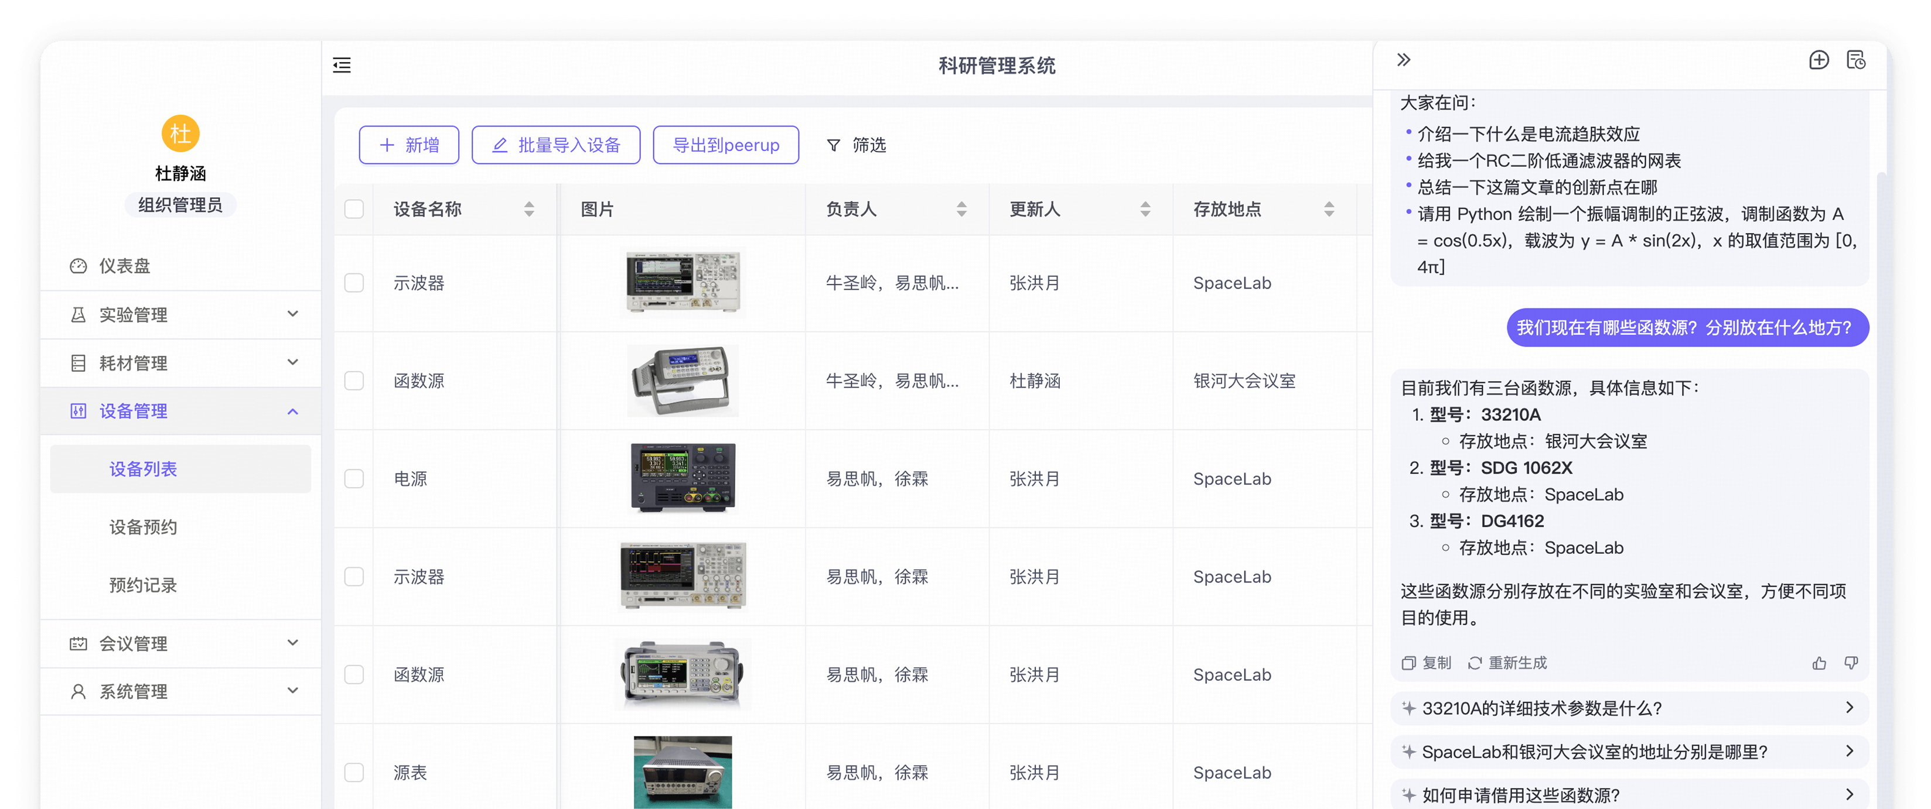Click the 组织管理员 role badge
This screenshot has height=809, width=1931.
tap(180, 205)
